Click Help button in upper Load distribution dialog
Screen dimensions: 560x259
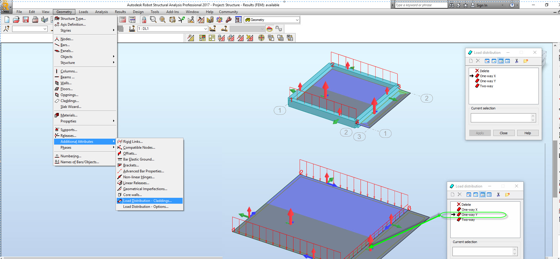[x=527, y=133]
